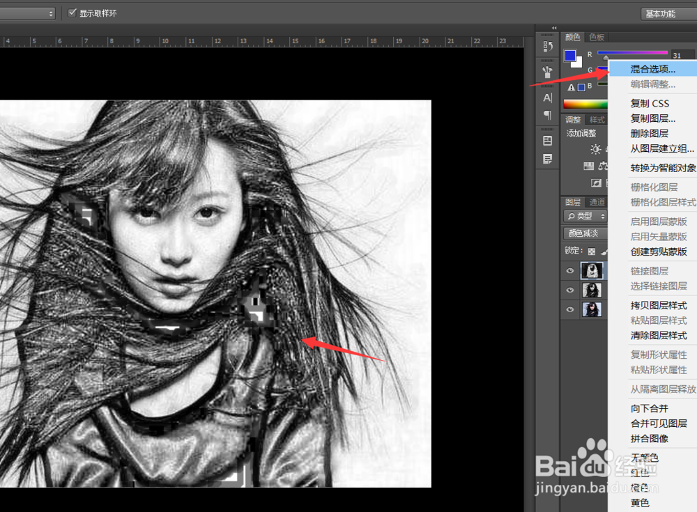
Task: Choose 启用矢量蒙版 menu item
Action: click(x=652, y=236)
